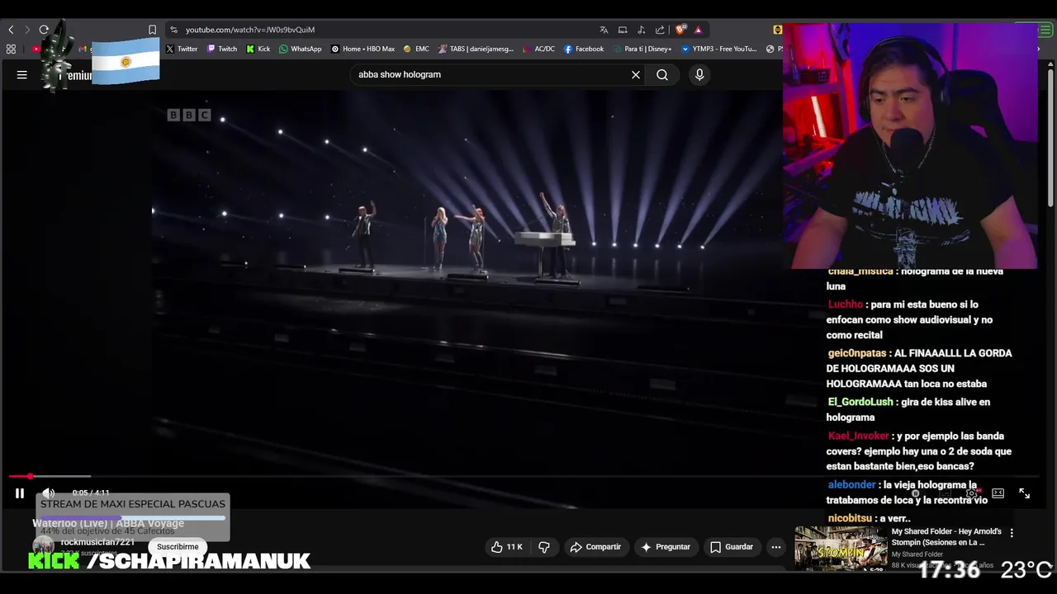Click the alebonder chat username

[851, 485]
